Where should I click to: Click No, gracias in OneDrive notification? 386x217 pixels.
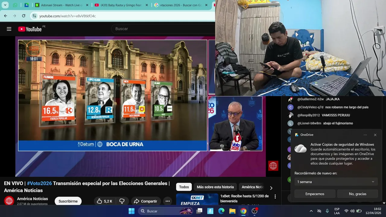click(x=358, y=194)
